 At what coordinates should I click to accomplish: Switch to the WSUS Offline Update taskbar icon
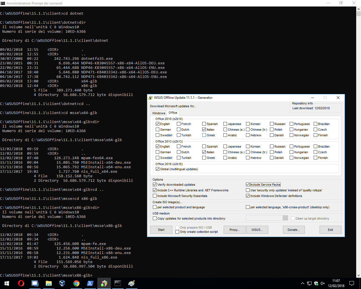click(104, 283)
